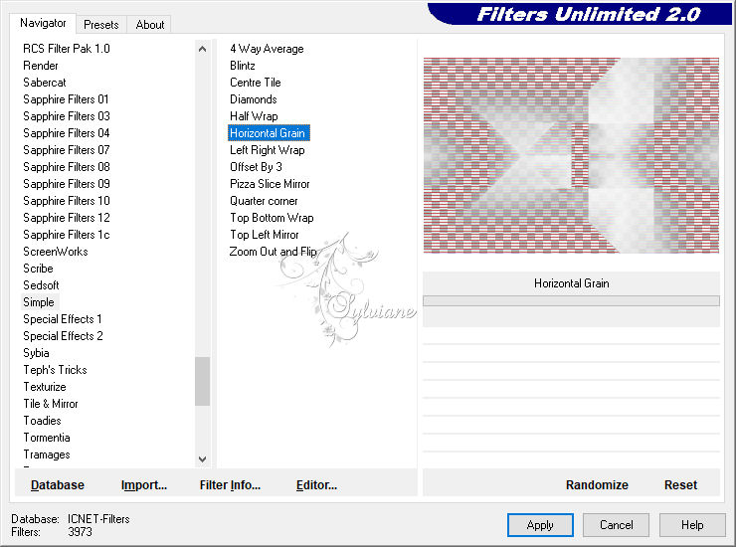Select Sapphire Filters 1c category
736x547 pixels.
[67, 235]
